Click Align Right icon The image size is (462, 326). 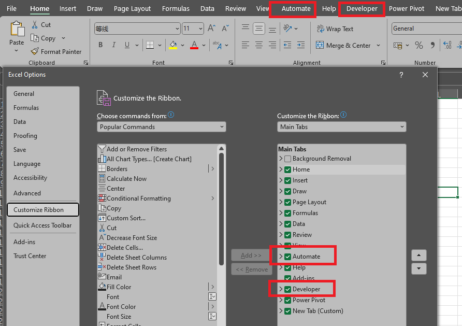(x=272, y=45)
